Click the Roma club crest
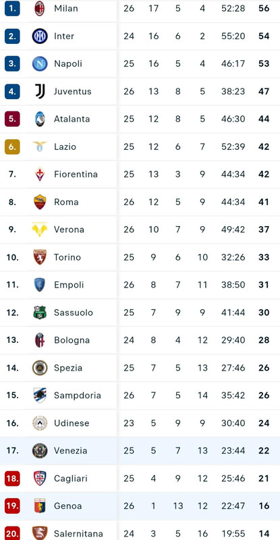280x540 pixels. 40,202
